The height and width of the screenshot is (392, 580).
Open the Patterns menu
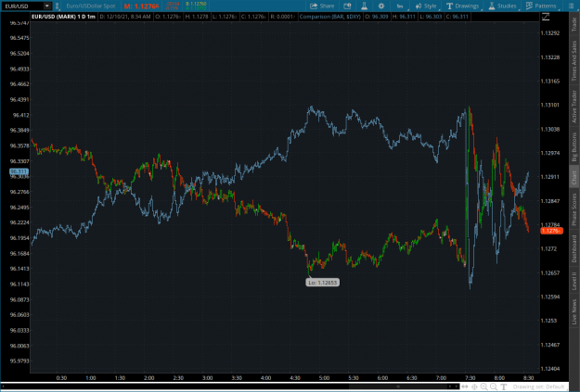point(541,6)
